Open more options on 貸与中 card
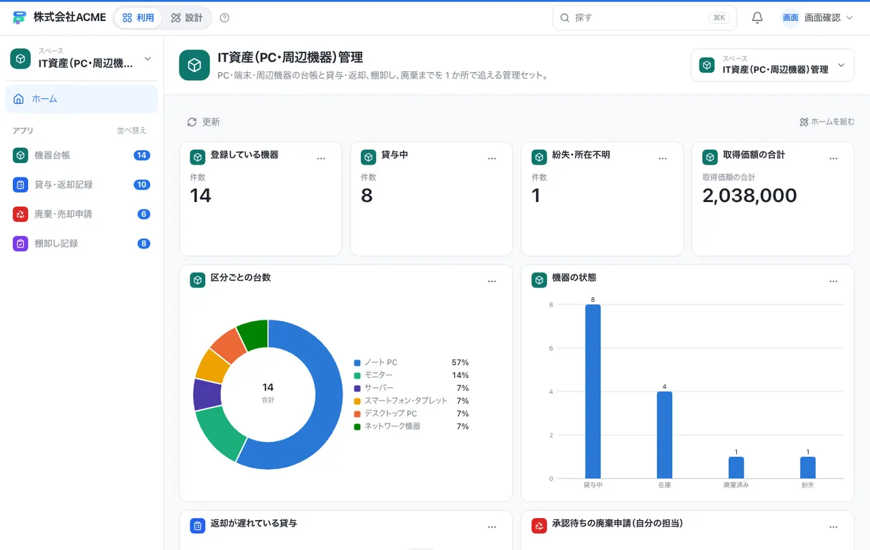 492,158
